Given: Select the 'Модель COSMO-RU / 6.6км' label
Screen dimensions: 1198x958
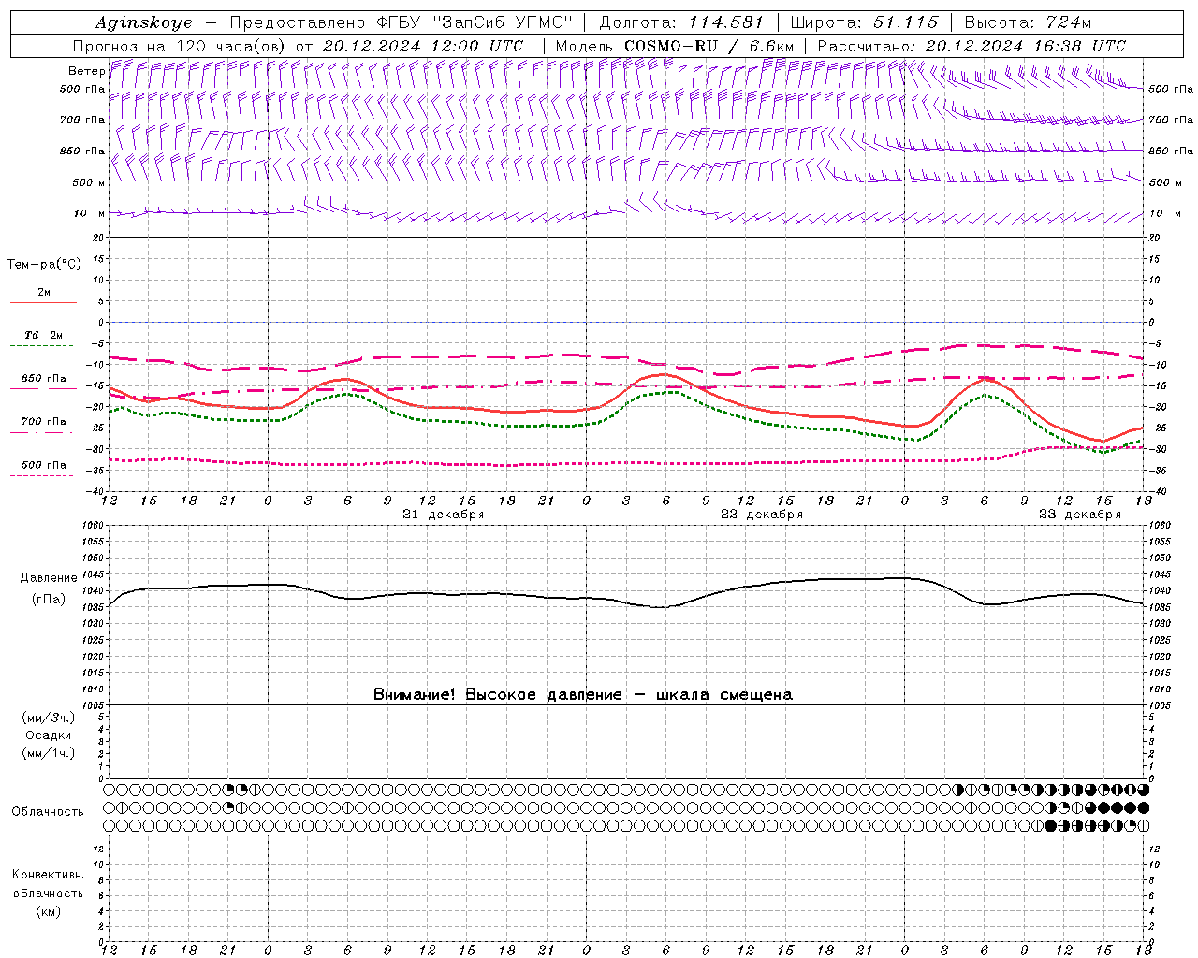Looking at the screenshot, I should (675, 46).
